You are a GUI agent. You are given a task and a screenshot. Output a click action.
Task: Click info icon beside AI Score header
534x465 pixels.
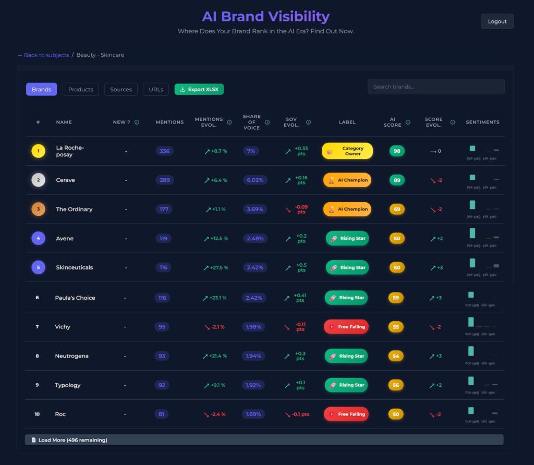408,123
